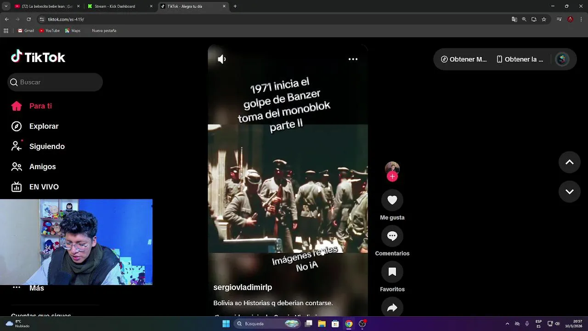Click the taskbar Búsqueda search box
This screenshot has width=588, height=331.
point(268,324)
